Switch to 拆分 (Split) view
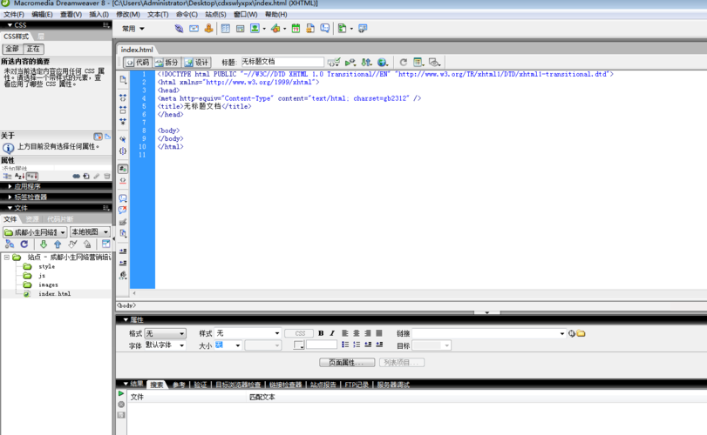This screenshot has height=435, width=707. tap(167, 63)
